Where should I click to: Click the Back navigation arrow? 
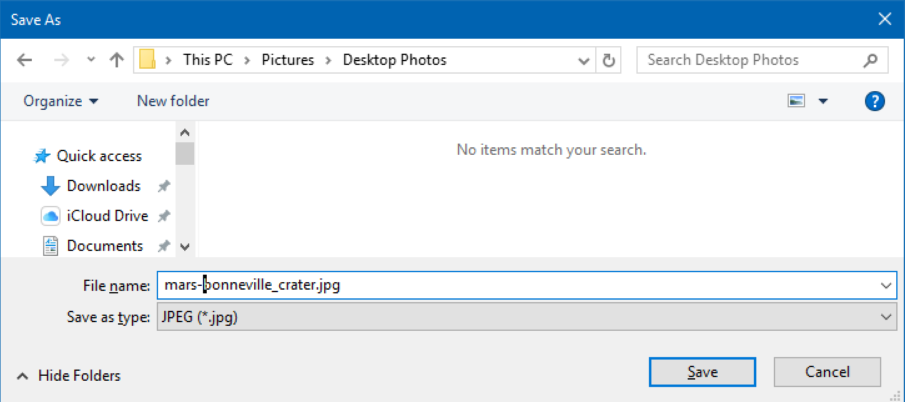coord(24,59)
